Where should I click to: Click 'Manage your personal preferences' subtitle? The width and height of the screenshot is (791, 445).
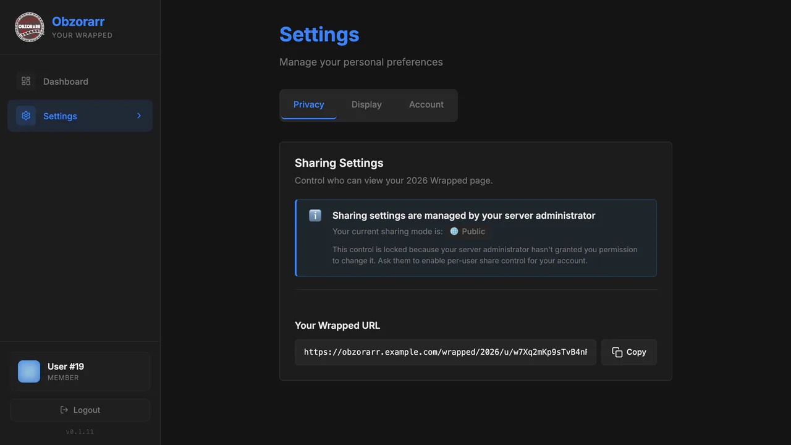(x=361, y=62)
